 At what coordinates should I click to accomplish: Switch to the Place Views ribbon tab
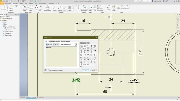coord(8,4)
